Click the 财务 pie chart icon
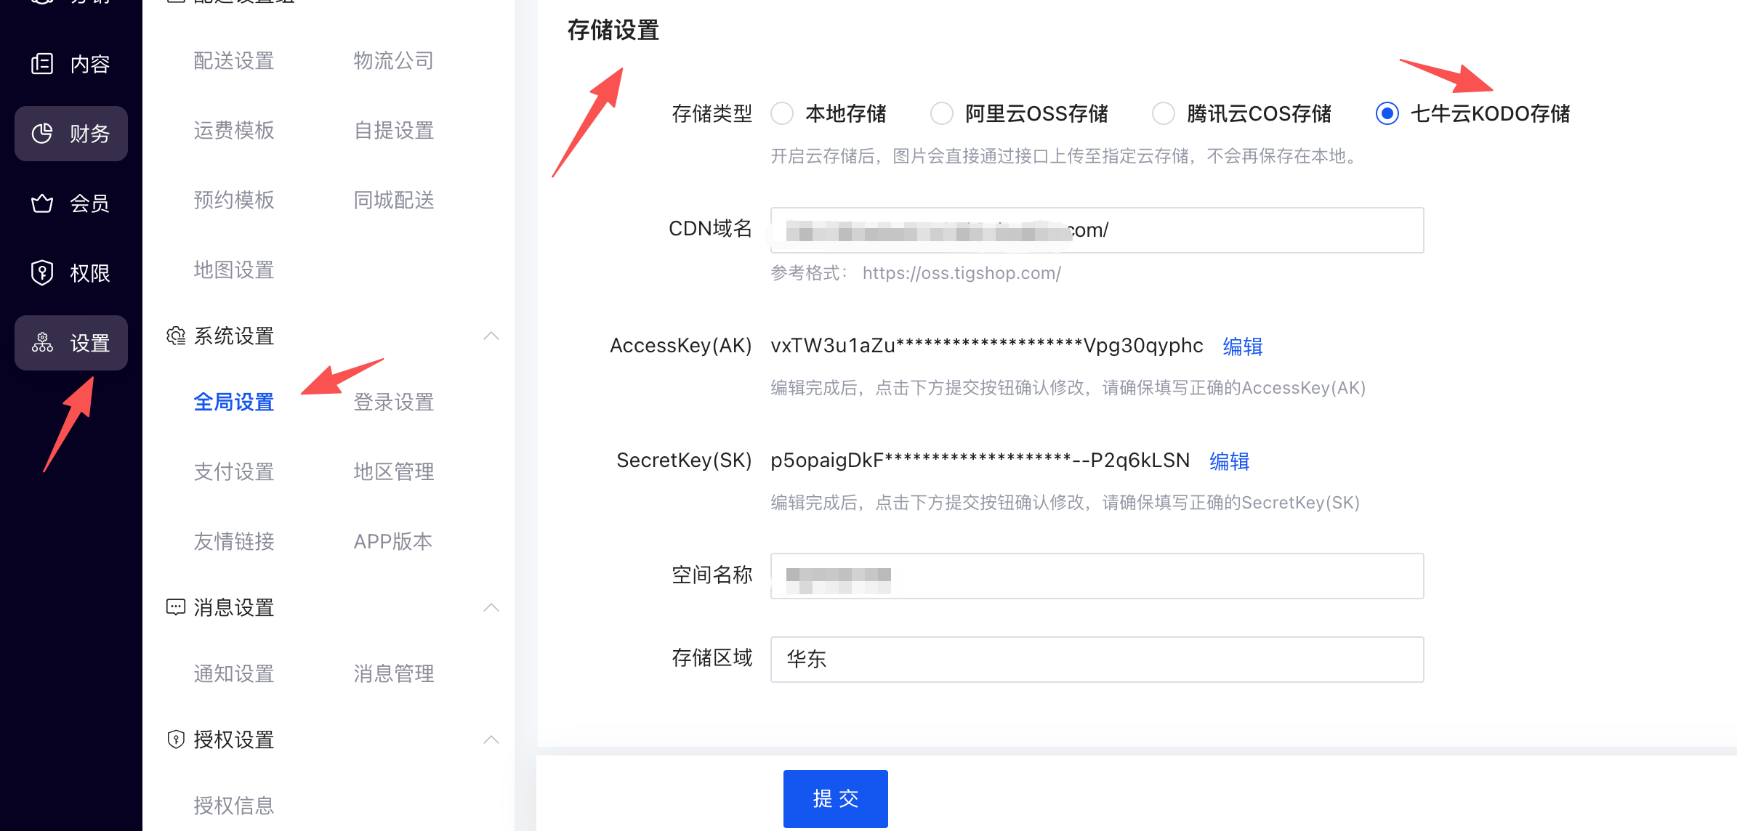1737x831 pixels. (42, 134)
